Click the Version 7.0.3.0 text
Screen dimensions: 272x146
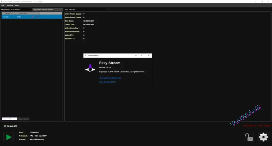tap(105, 67)
